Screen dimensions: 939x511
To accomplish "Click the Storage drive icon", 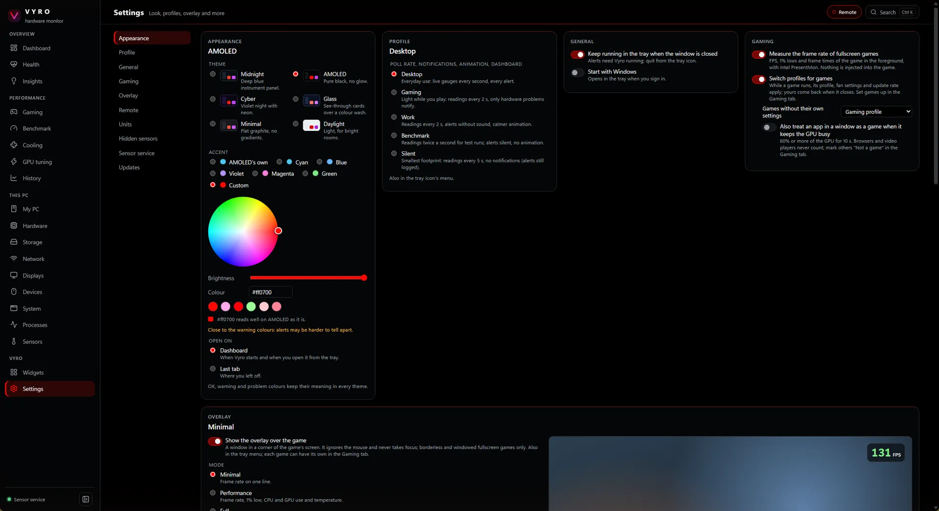I will tap(14, 242).
